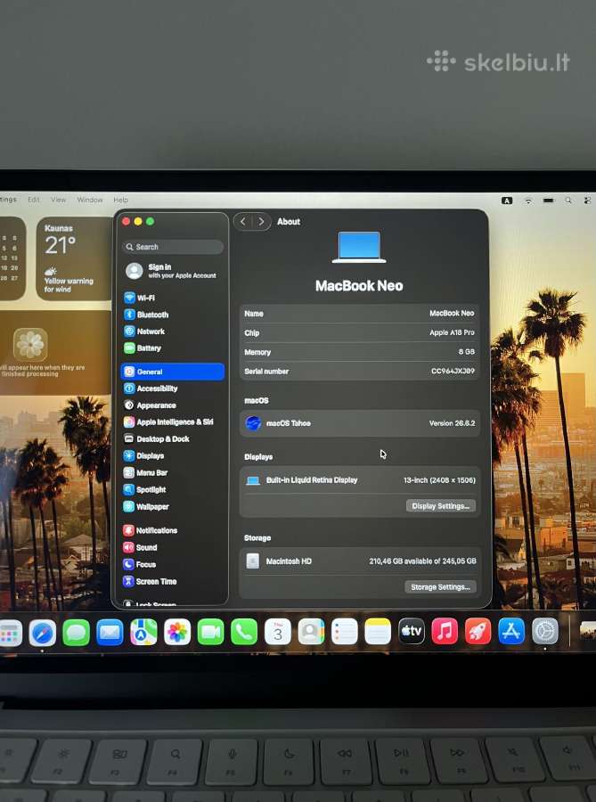Open Displays in the sidebar
The width and height of the screenshot is (596, 802).
[173, 456]
